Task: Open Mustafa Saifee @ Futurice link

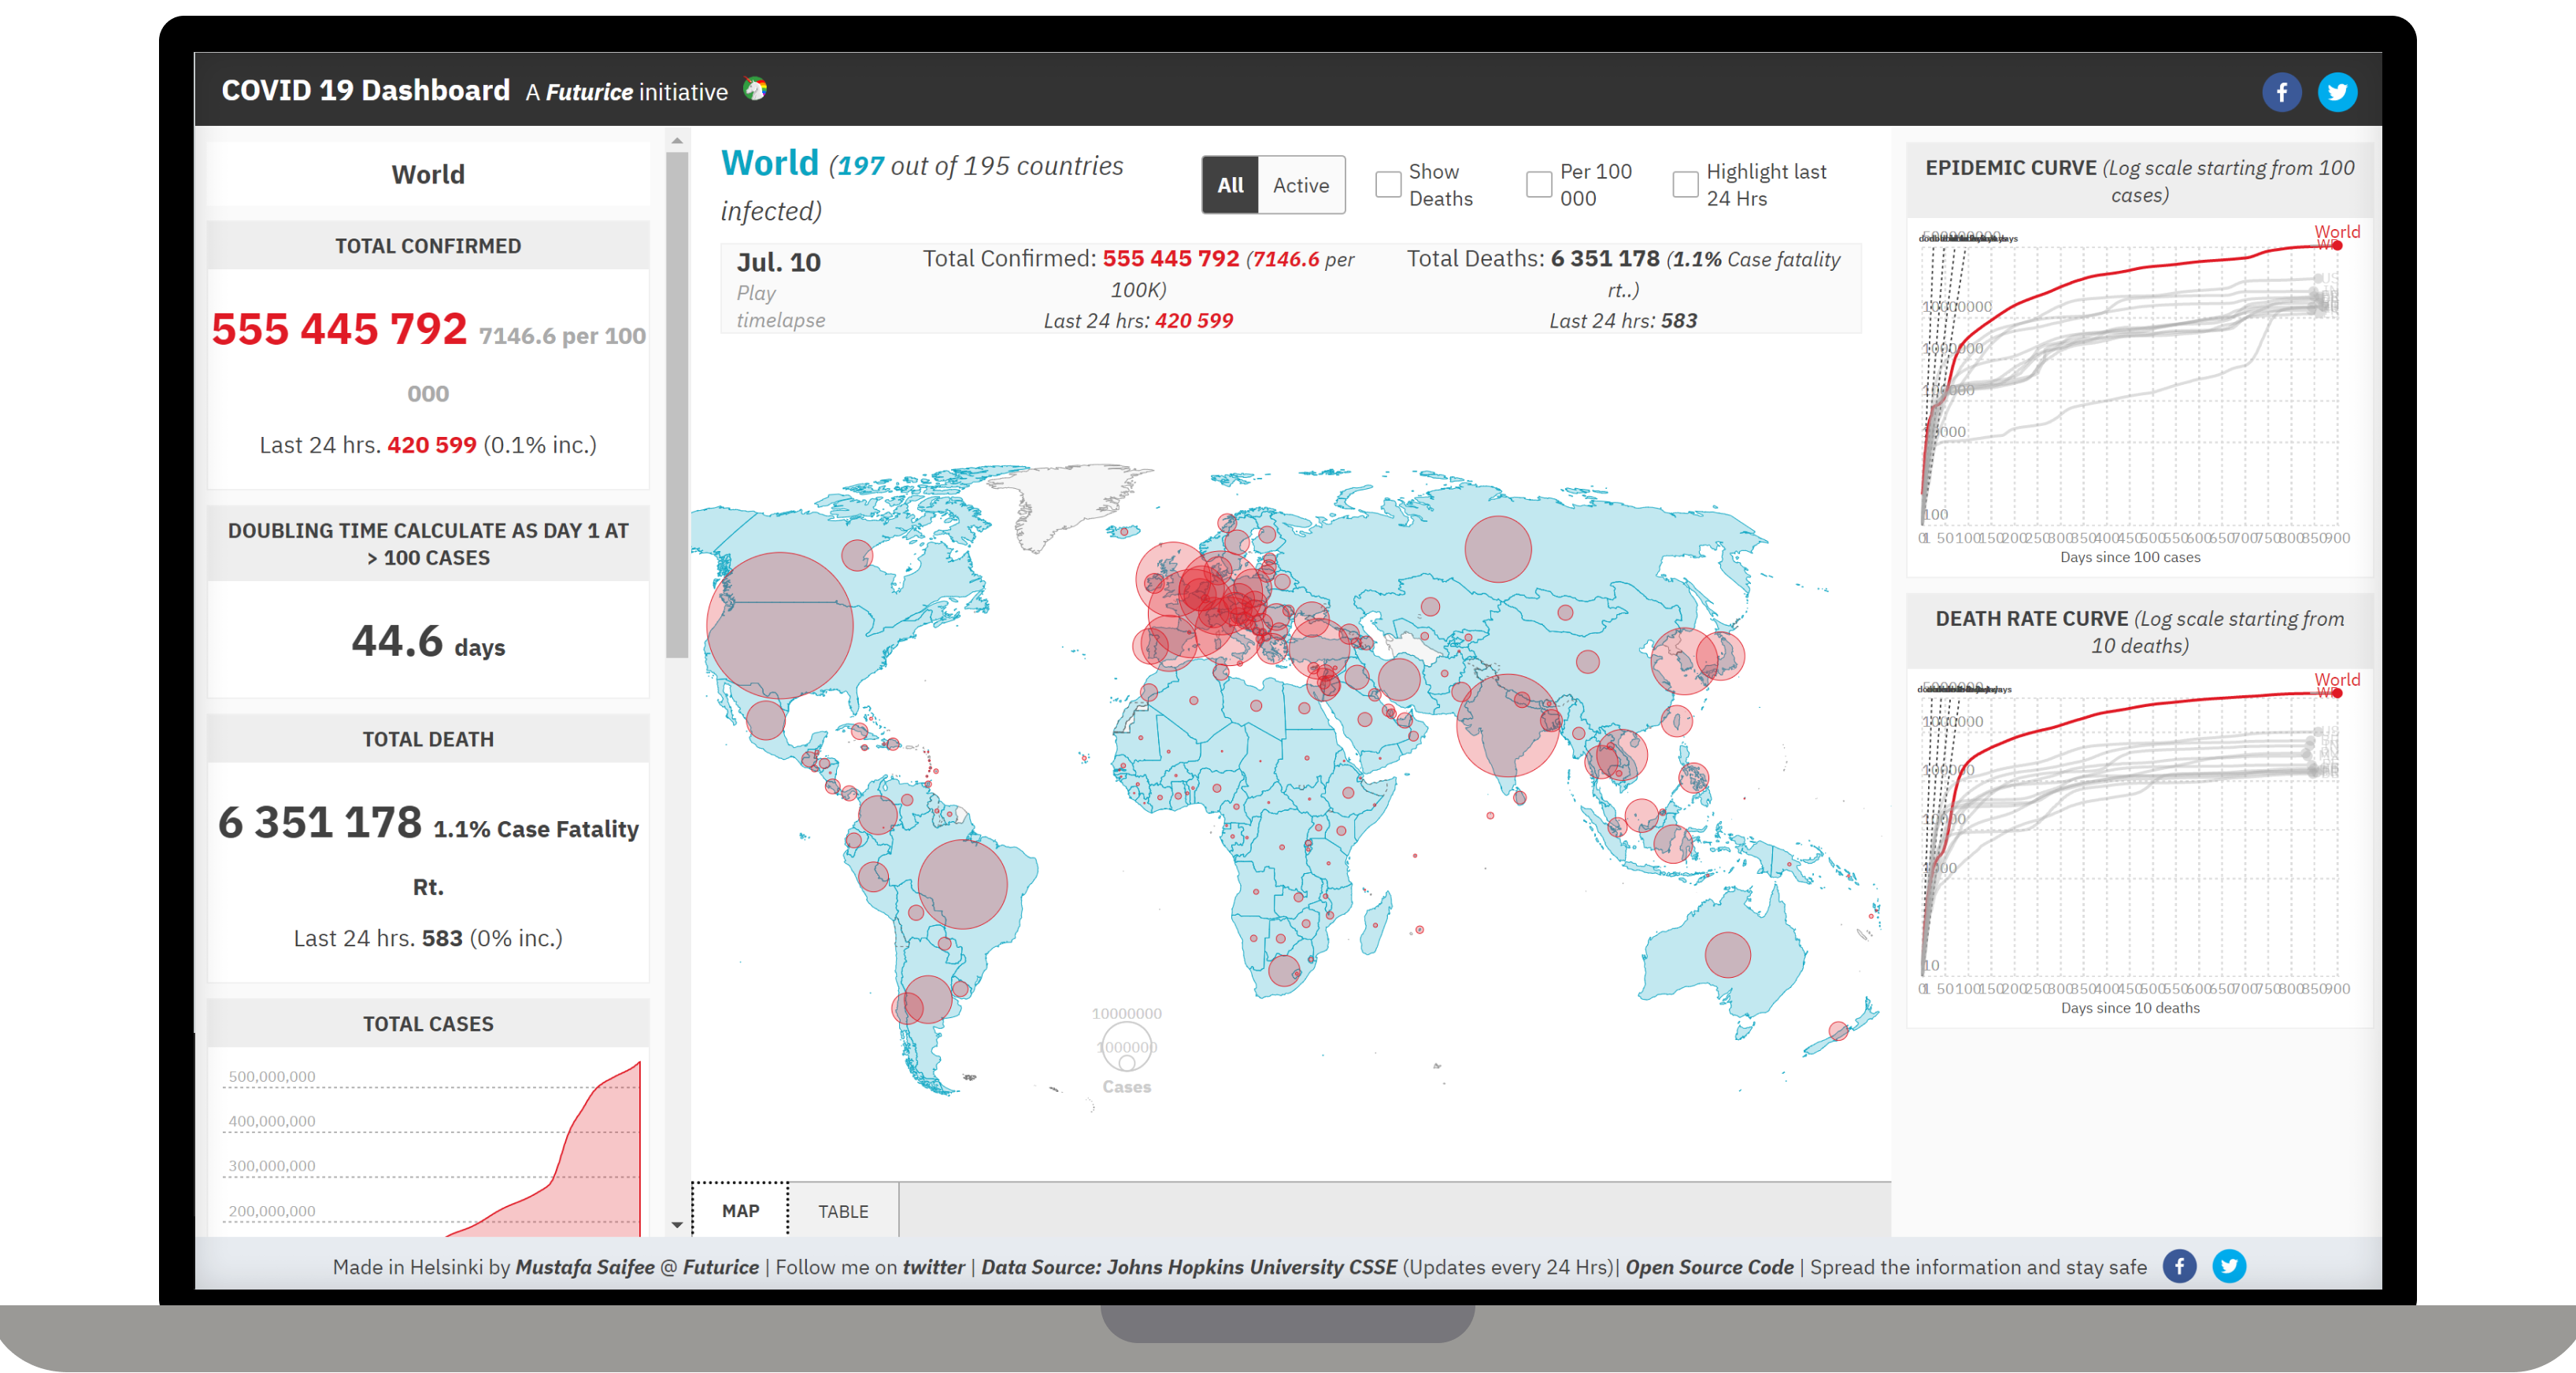Action: (637, 1266)
